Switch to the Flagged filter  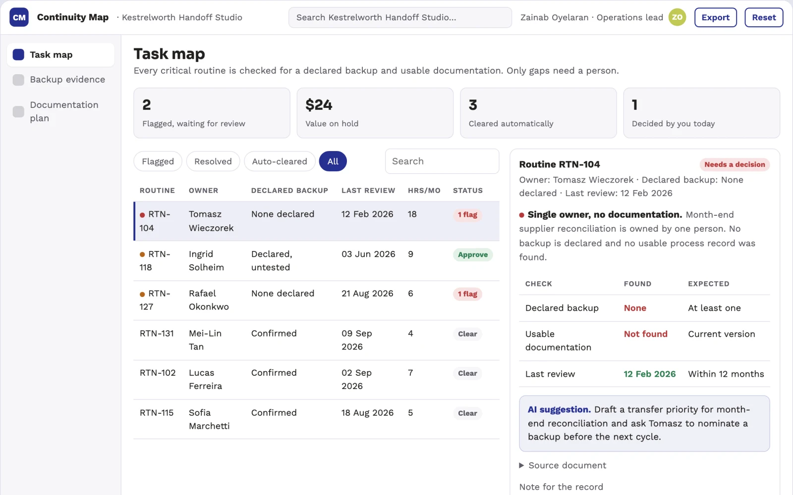[x=158, y=161]
